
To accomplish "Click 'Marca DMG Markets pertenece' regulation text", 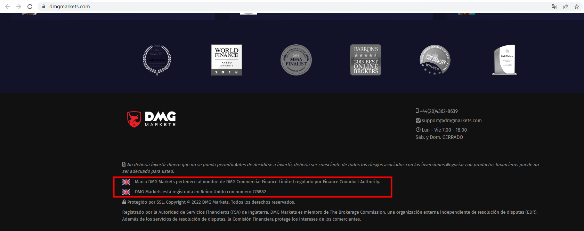I will point(257,181).
